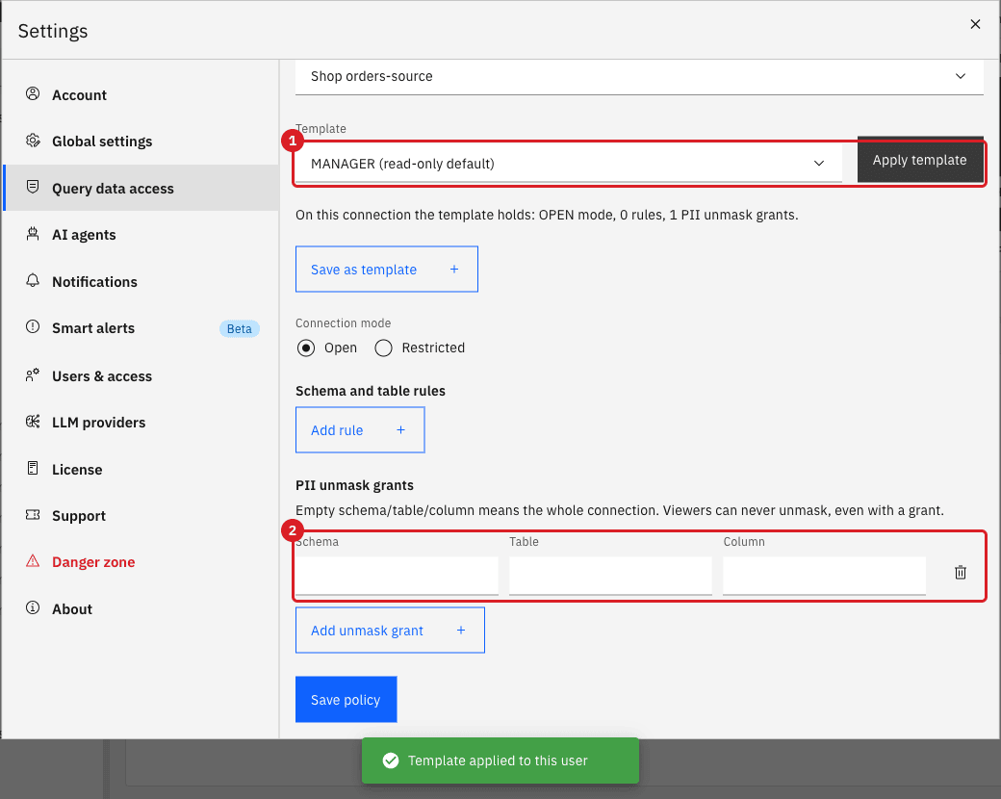Click Apply template button
The height and width of the screenshot is (799, 1001).
click(920, 160)
